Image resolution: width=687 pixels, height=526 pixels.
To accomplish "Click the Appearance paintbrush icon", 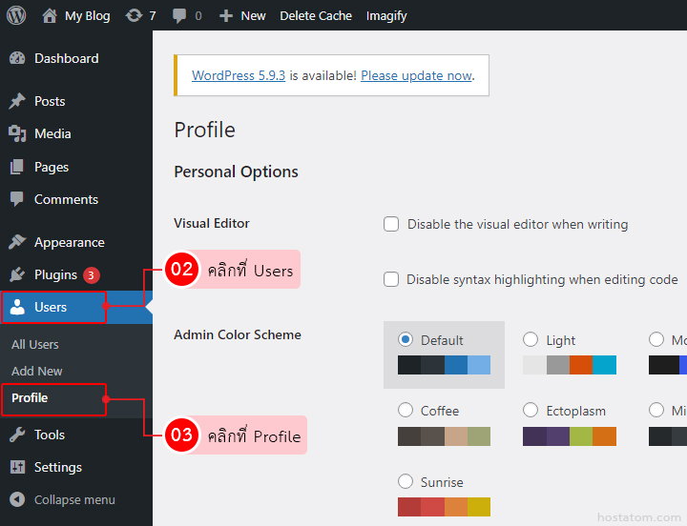I will click(x=17, y=242).
